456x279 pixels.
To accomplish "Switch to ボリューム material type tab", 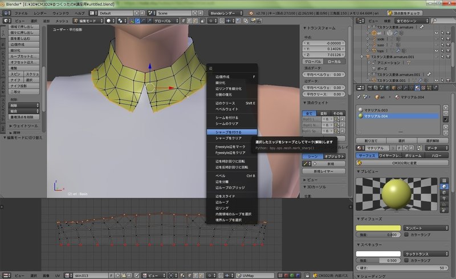I will click(x=413, y=156).
